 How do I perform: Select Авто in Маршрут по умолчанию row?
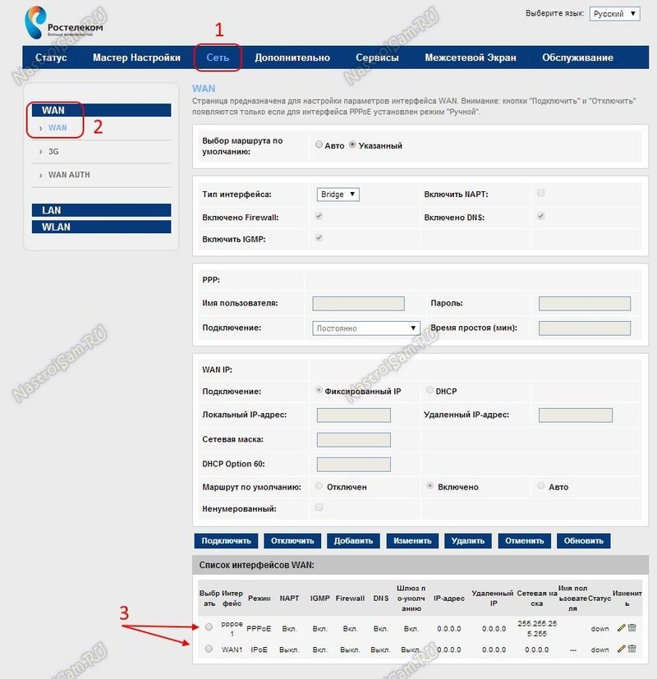541,486
